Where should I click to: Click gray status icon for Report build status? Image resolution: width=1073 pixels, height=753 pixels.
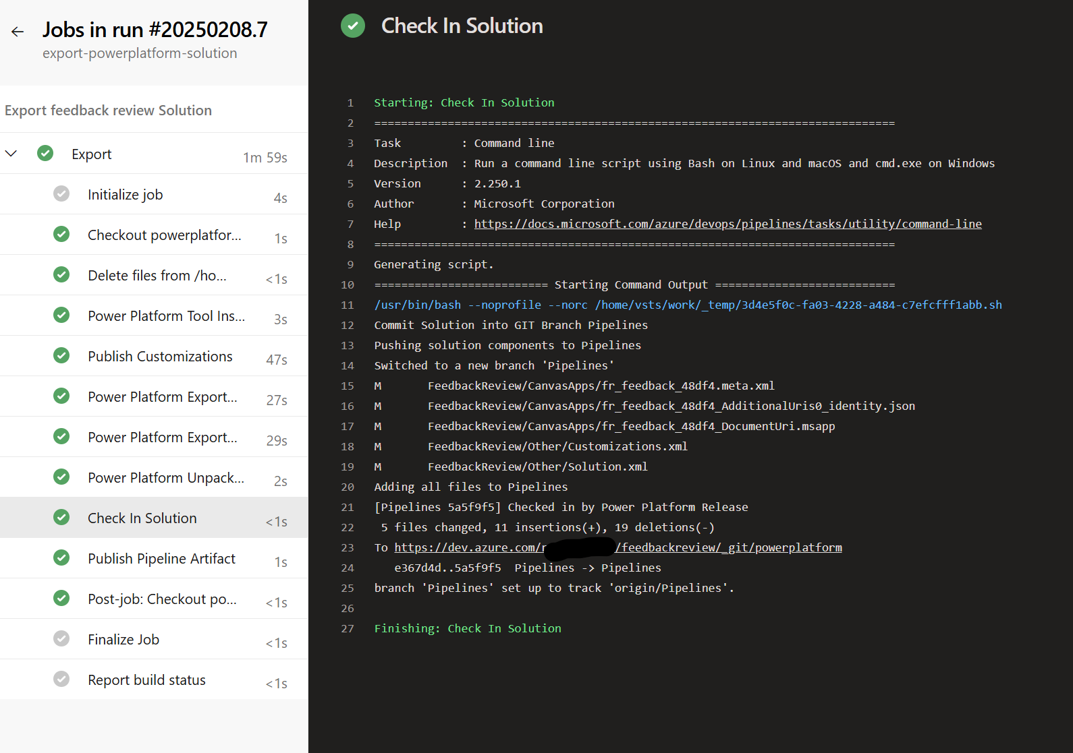click(61, 680)
